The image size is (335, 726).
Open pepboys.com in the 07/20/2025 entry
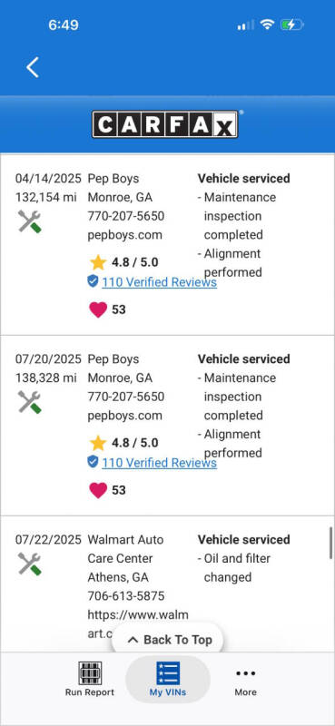(125, 416)
